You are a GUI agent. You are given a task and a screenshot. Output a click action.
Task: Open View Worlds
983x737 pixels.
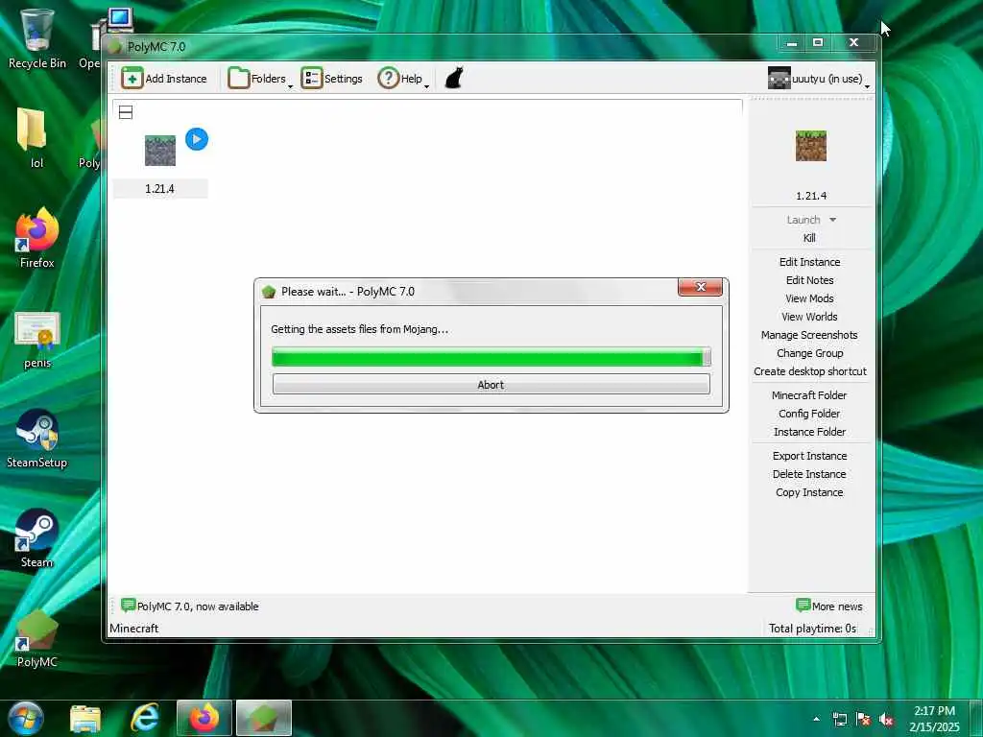(x=809, y=317)
